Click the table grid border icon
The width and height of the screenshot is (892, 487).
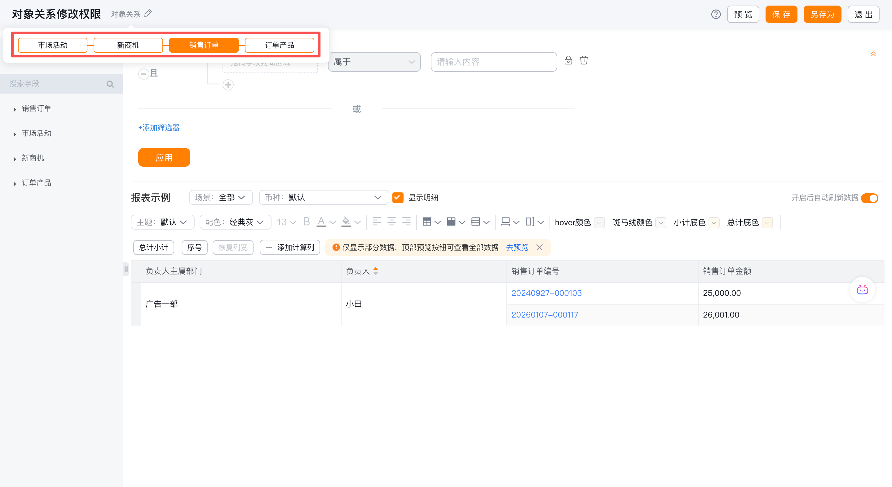pyautogui.click(x=427, y=222)
